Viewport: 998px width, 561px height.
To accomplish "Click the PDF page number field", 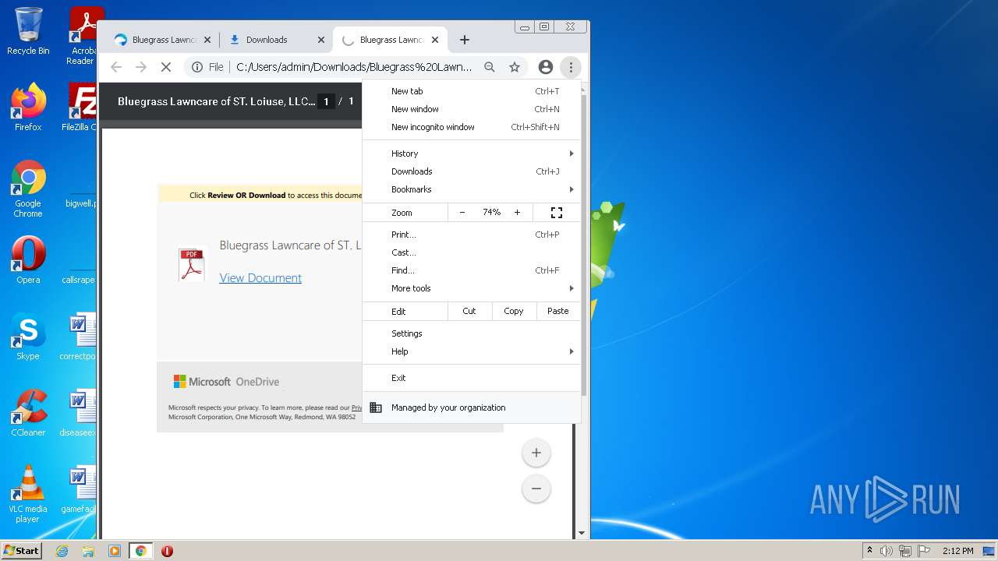I will tap(326, 101).
